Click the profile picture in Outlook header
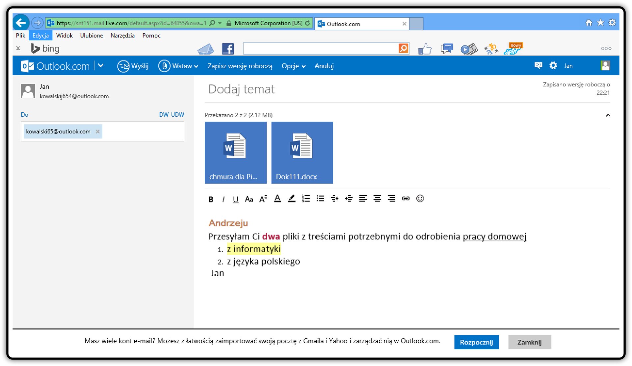The image size is (632, 366). (605, 66)
